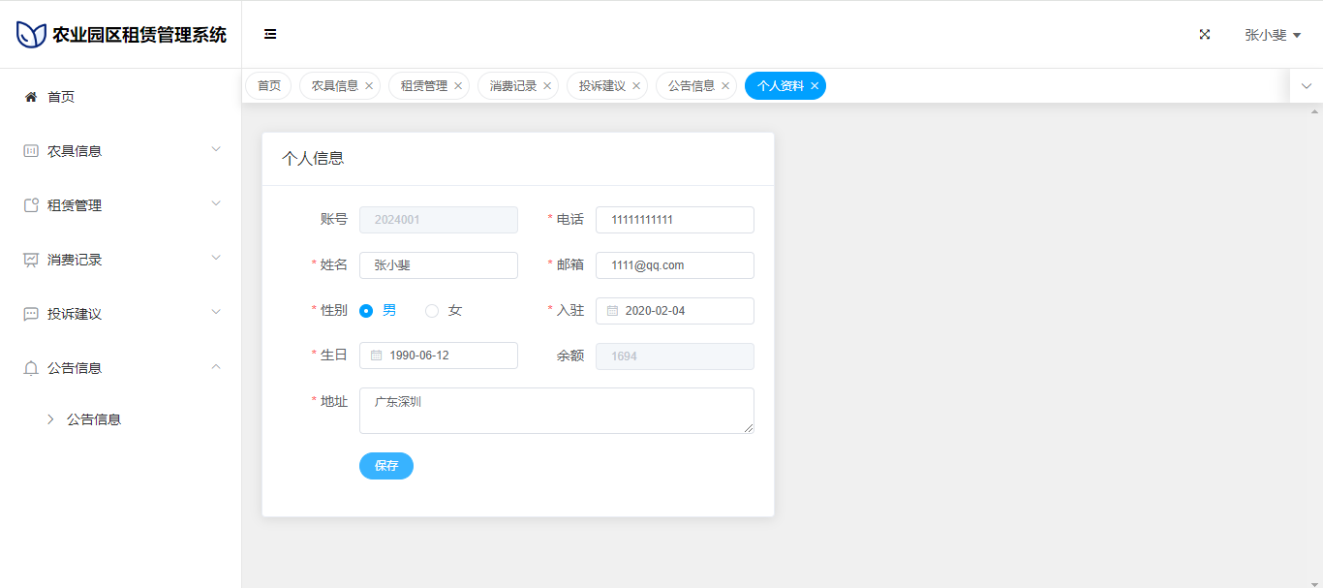This screenshot has width=1323, height=588.
Task: Click into the 电话 input field
Action: point(675,220)
